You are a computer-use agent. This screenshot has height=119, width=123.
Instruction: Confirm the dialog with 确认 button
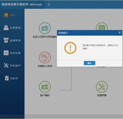point(89,63)
